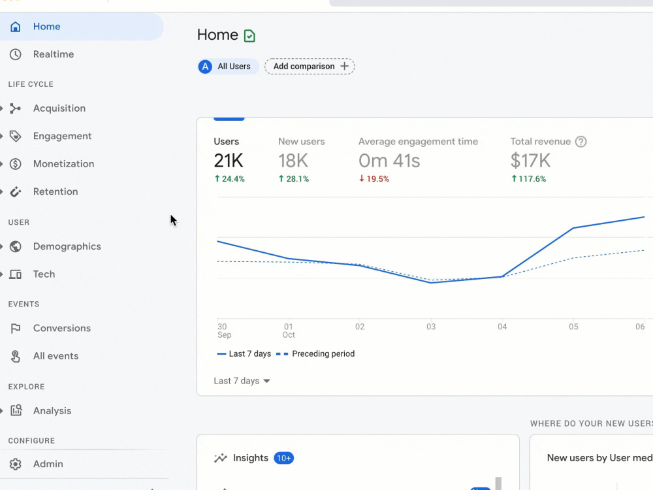Click the New users by User medium card title

[x=599, y=458]
